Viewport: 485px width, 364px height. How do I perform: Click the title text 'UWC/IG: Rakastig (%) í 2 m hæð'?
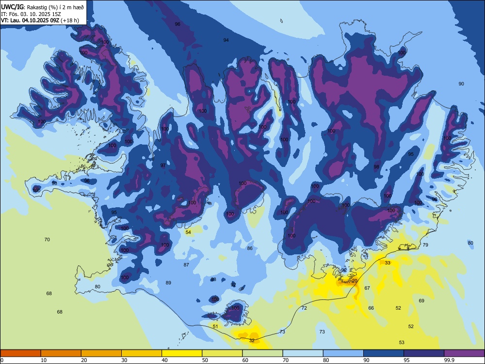pyautogui.click(x=42, y=7)
